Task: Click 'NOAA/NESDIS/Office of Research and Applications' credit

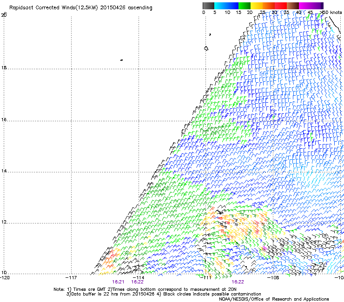Action: 274,299
